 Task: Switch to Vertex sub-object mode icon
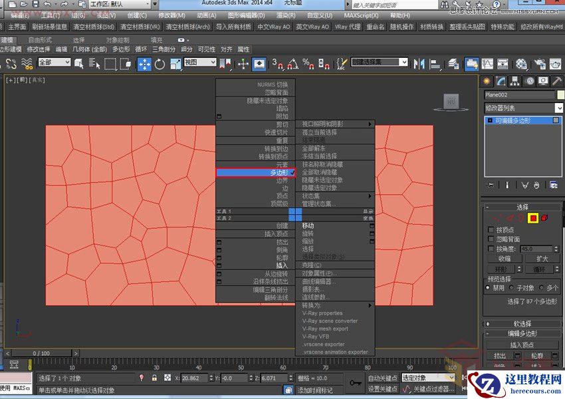[x=497, y=218]
